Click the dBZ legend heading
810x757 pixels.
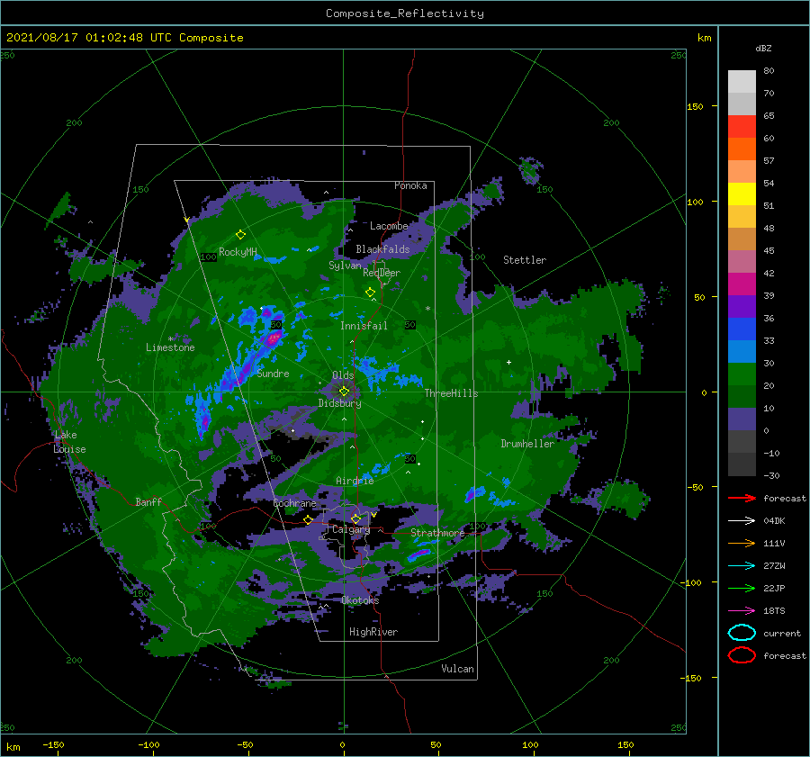click(763, 48)
